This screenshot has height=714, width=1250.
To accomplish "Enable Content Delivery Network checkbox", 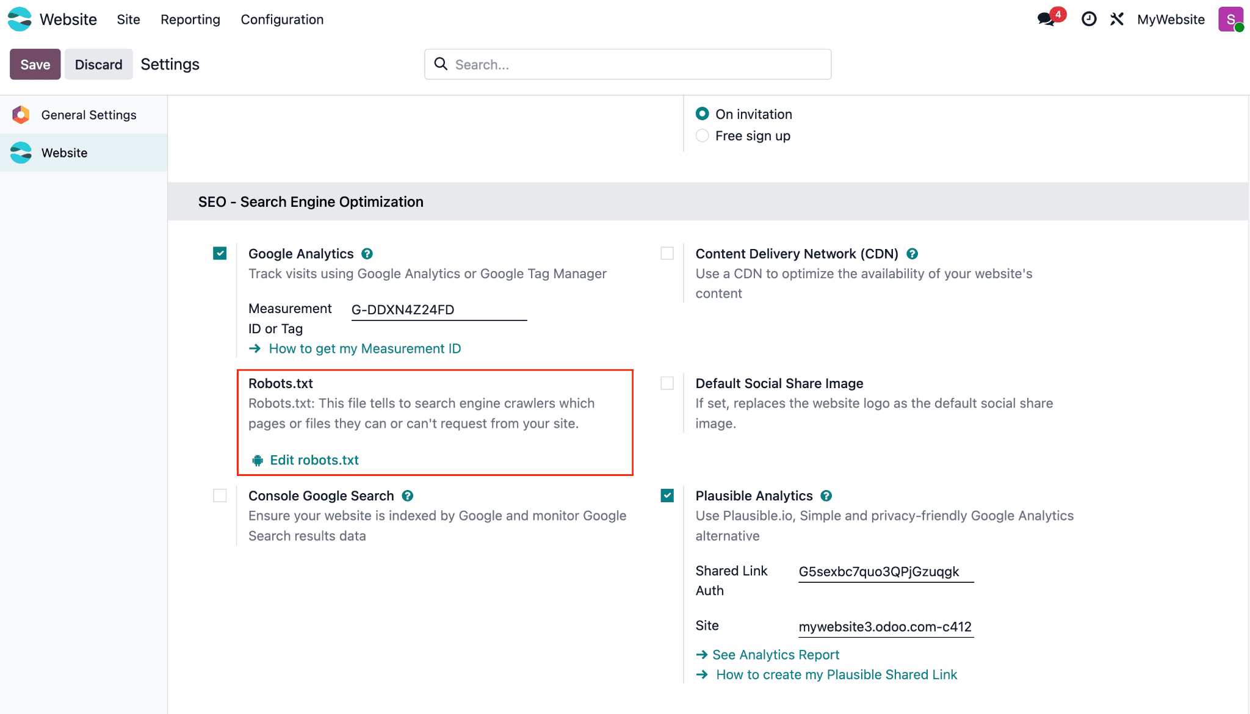I will [667, 253].
